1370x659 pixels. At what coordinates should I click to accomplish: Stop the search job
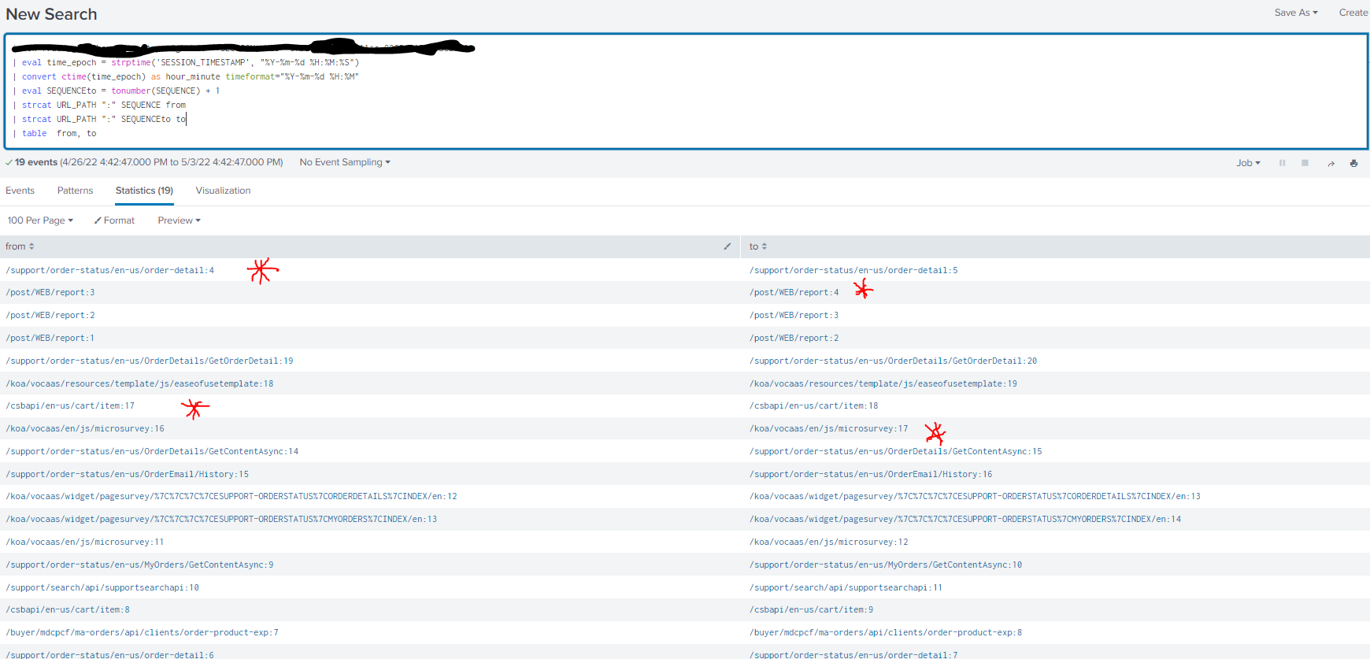1305,163
